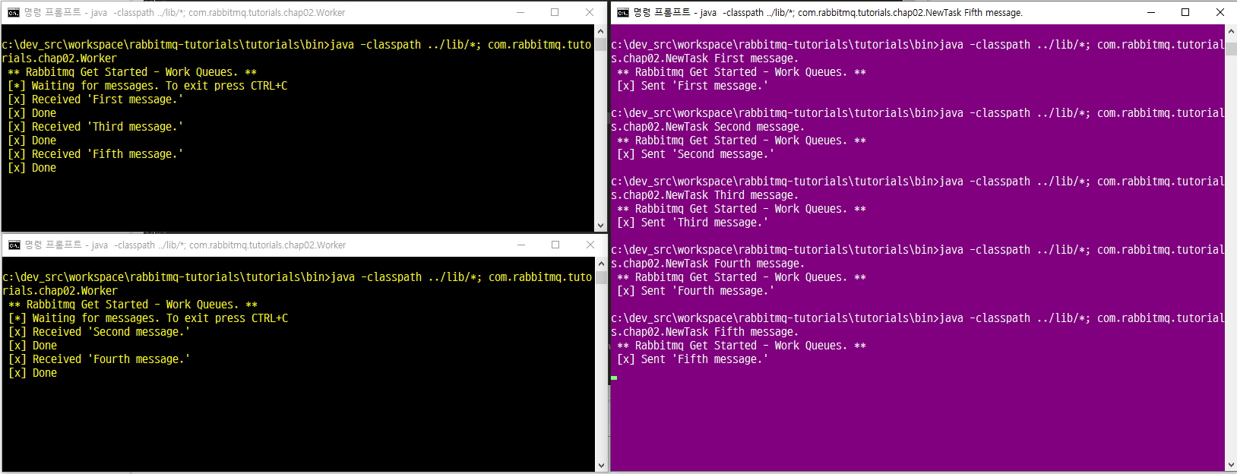Click "Waiting for messages" line in bottom Worker window
This screenshot has width=1237, height=474.
point(148,318)
